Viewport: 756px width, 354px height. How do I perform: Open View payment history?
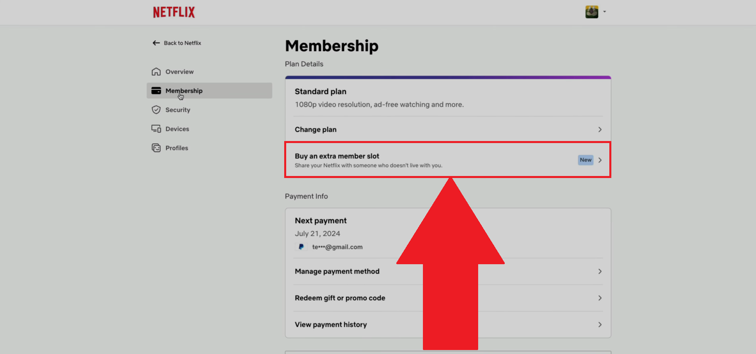point(331,325)
